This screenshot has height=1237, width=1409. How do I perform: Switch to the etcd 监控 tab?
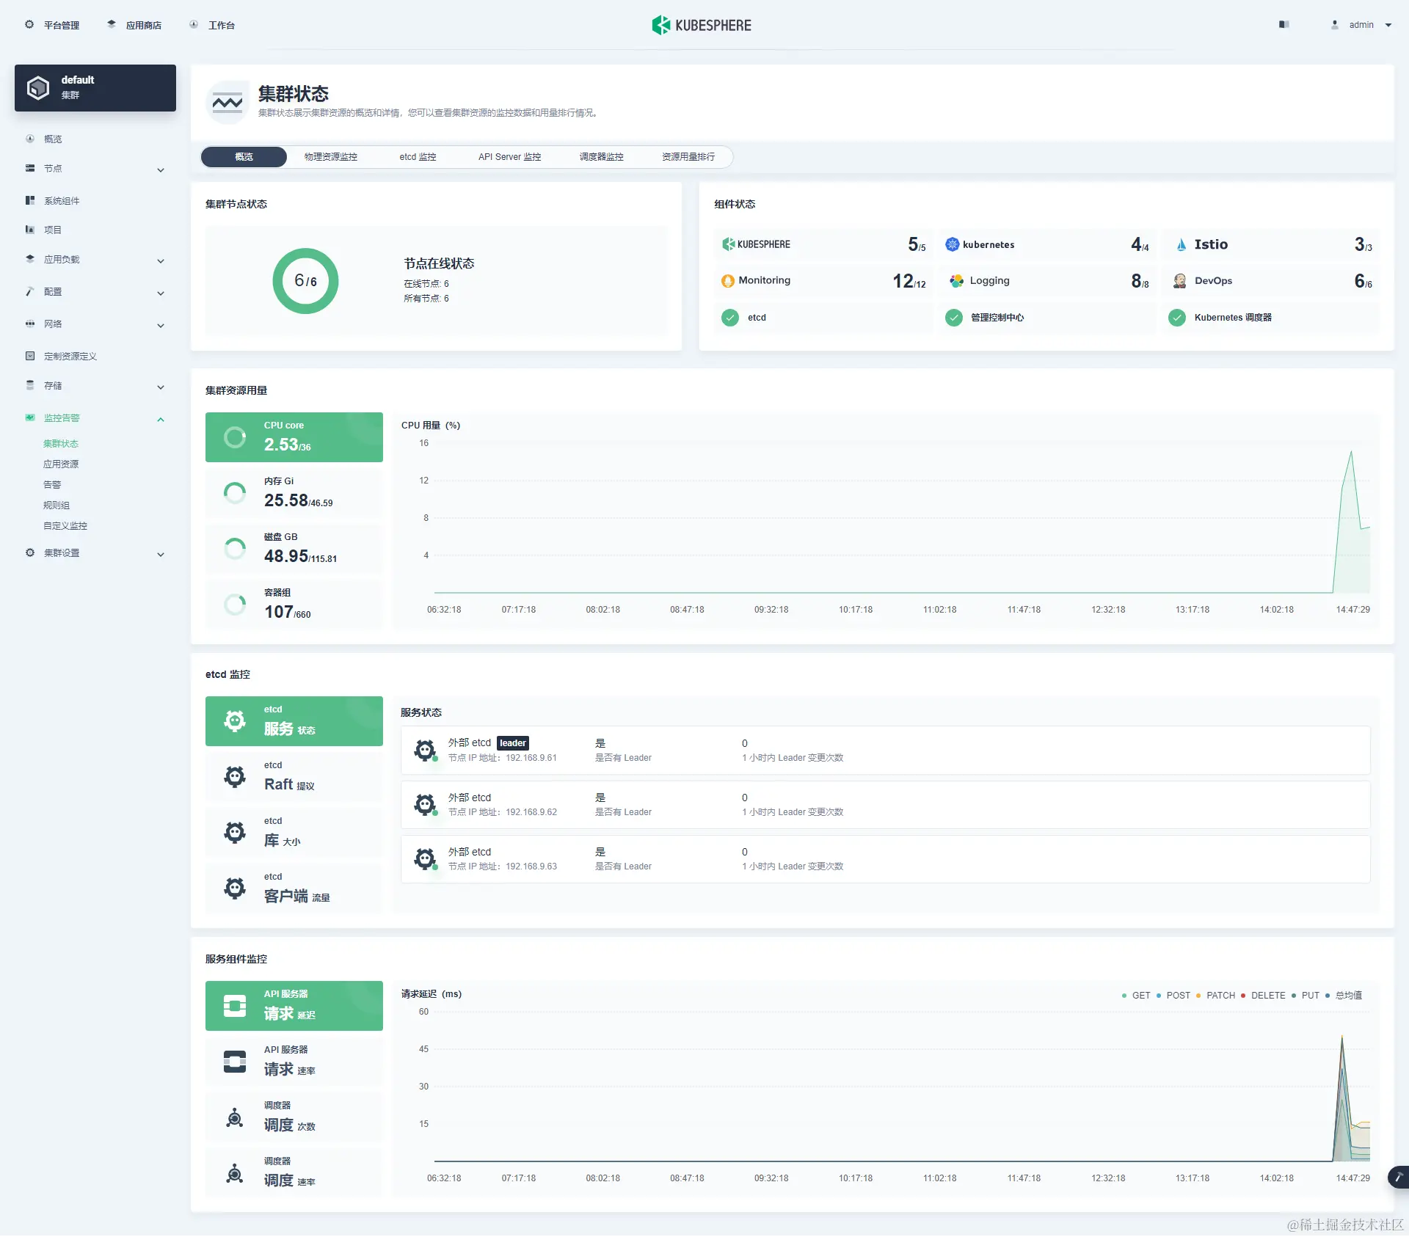pyautogui.click(x=418, y=157)
